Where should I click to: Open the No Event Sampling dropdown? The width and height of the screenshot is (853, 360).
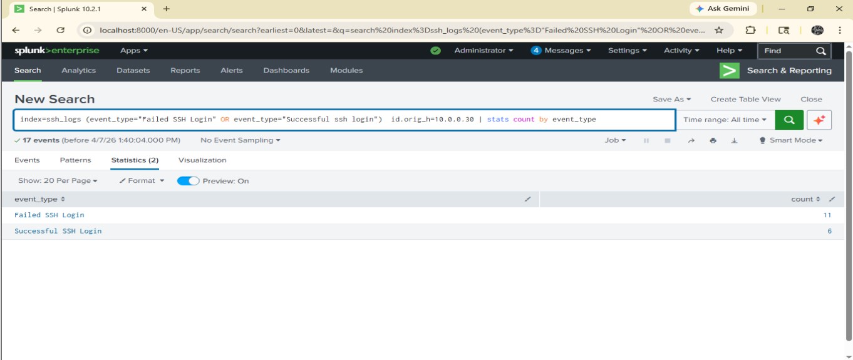tap(240, 141)
